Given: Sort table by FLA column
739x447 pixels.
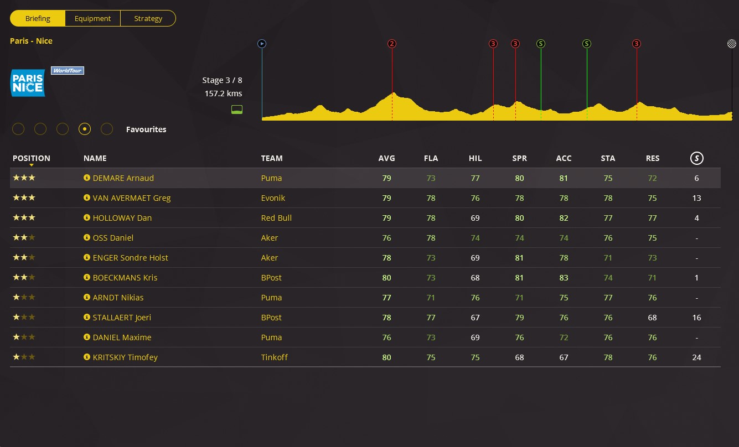Looking at the screenshot, I should pos(431,158).
